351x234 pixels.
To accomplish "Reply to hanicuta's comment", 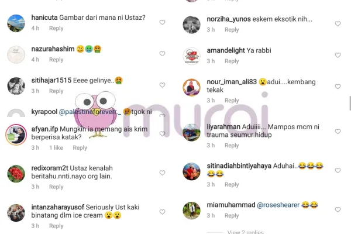I will pos(56,28).
